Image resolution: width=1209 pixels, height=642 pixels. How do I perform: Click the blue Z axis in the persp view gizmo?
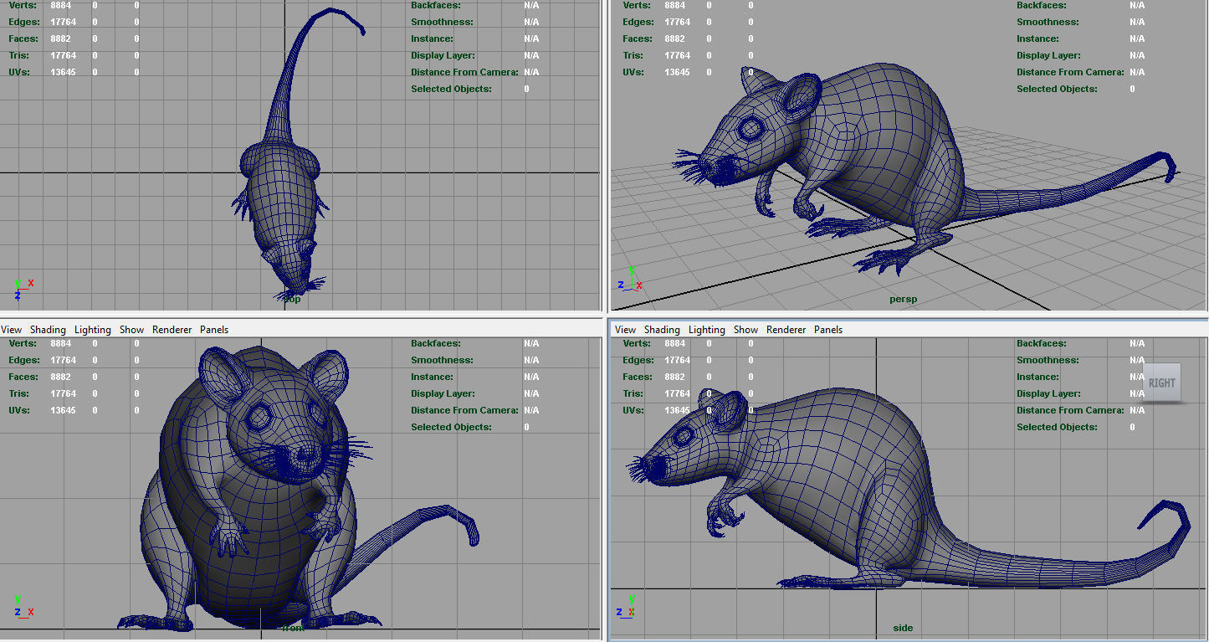point(621,285)
